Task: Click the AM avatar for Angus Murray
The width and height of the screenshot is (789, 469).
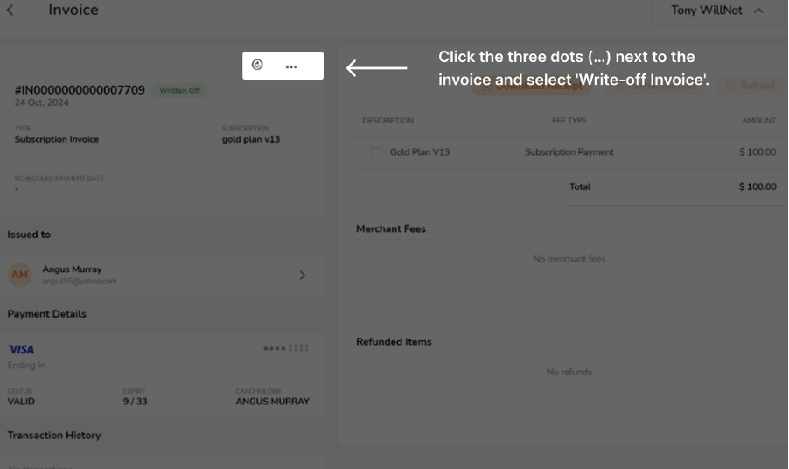Action: (x=19, y=275)
